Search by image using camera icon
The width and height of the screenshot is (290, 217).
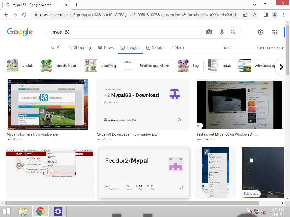pyautogui.click(x=209, y=32)
